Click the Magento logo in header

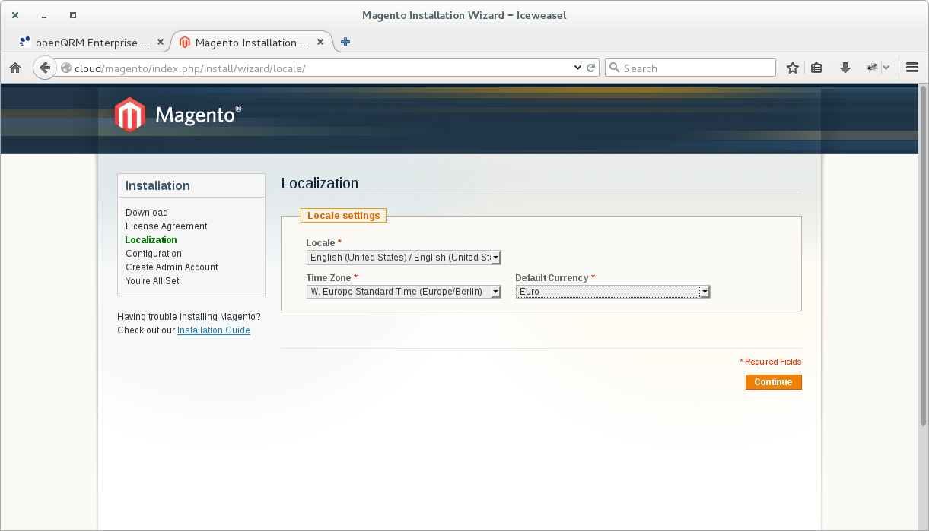(x=178, y=115)
